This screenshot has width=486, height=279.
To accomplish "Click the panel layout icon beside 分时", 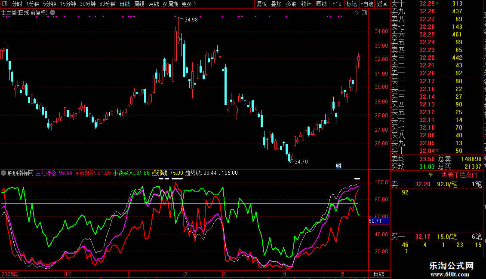I will pyautogui.click(x=5, y=4).
